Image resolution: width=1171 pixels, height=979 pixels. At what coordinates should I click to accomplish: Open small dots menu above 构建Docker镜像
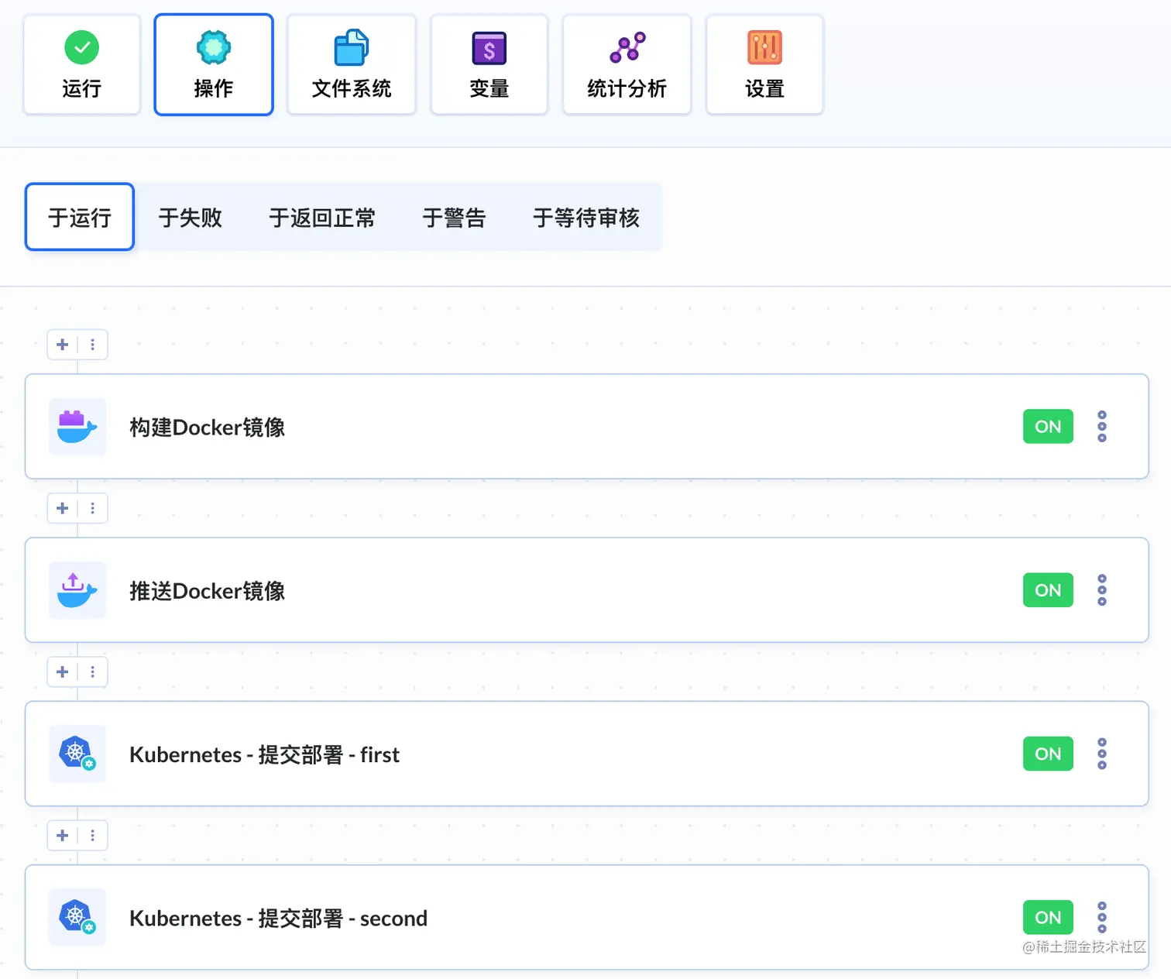tap(93, 345)
